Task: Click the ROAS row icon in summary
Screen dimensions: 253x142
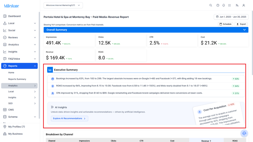Action: click(53, 86)
